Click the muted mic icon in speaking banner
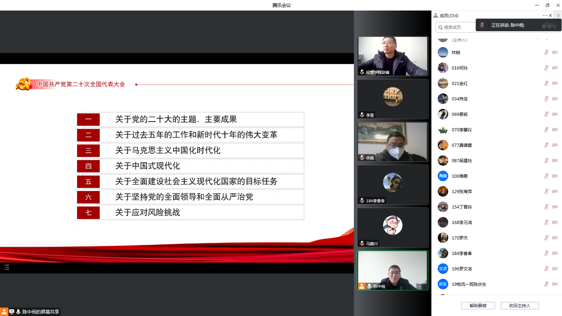Viewport: 562px width, 316px height. pos(482,25)
